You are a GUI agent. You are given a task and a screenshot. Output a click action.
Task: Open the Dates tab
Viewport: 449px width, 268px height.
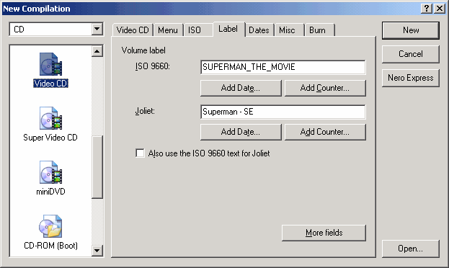pos(259,30)
